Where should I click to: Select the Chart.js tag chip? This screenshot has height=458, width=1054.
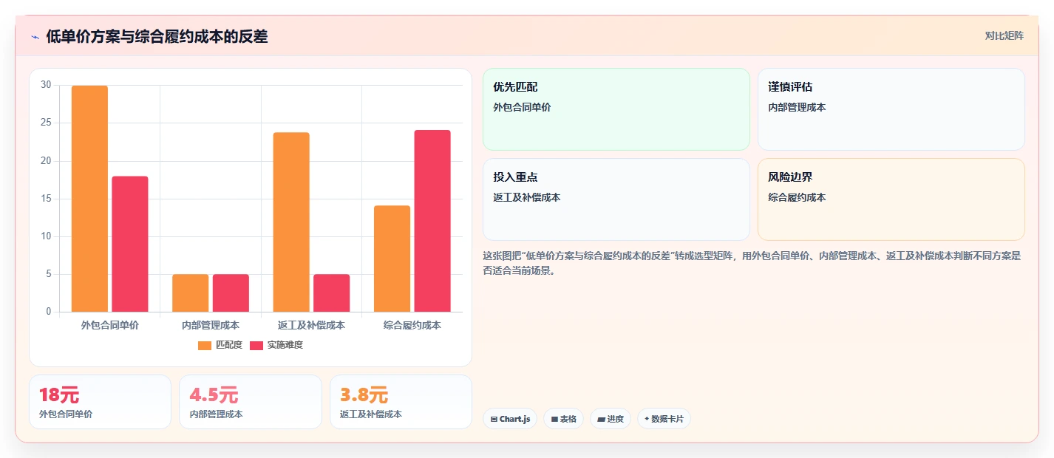coord(510,419)
